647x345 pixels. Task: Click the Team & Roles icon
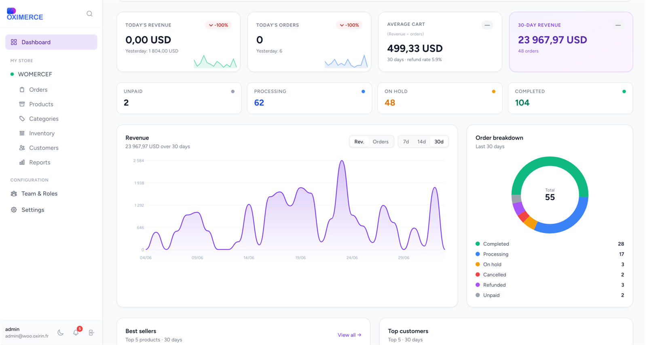pyautogui.click(x=14, y=193)
